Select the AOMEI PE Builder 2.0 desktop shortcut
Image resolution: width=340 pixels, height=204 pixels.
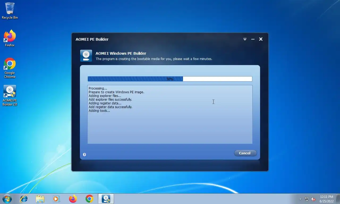point(10,96)
